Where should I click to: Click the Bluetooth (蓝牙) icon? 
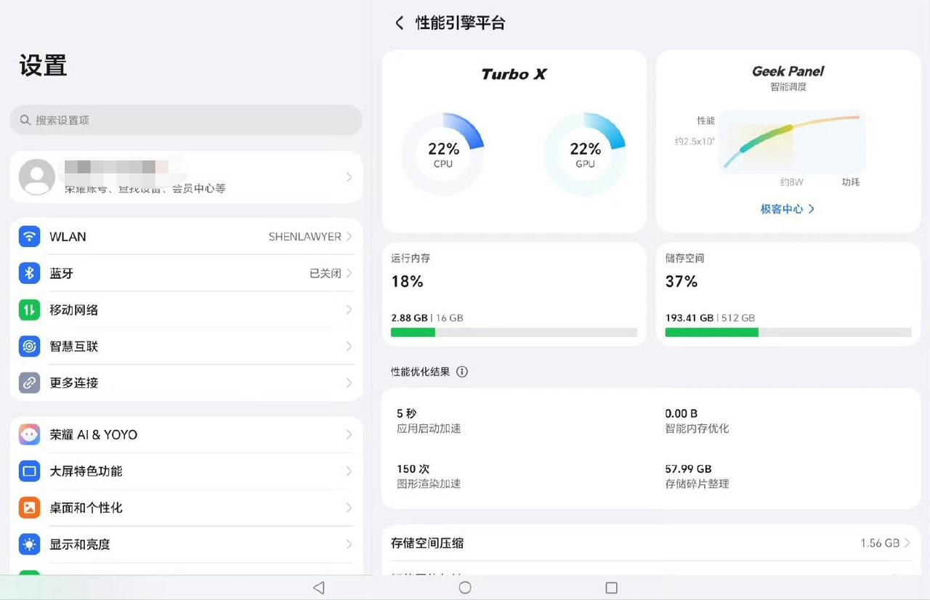click(29, 272)
